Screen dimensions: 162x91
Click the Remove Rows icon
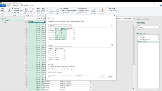pos(43,9)
